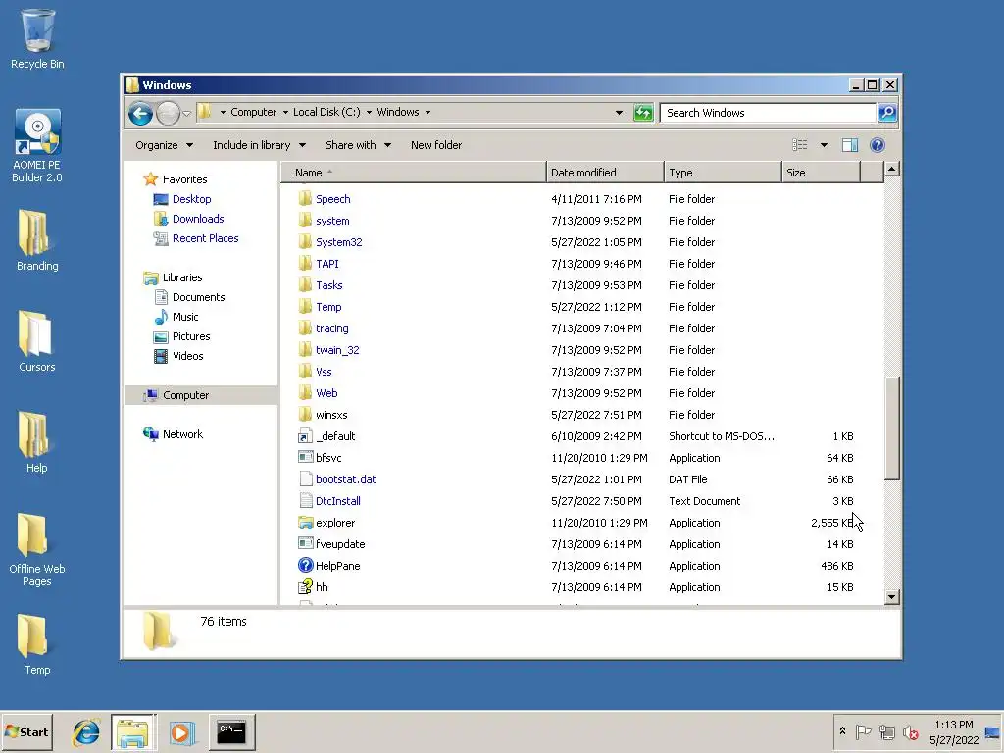Show hidden tray icons arrow
This screenshot has height=753, width=1004.
[x=842, y=731]
